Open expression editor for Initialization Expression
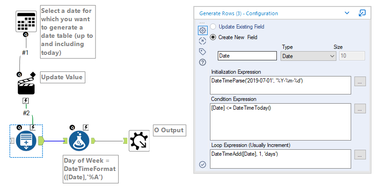Screen dimensions: 377x188 (360, 81)
